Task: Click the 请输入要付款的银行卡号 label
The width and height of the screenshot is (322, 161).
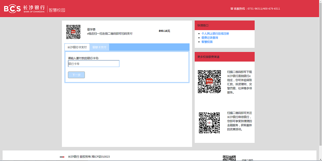Action: (84, 58)
